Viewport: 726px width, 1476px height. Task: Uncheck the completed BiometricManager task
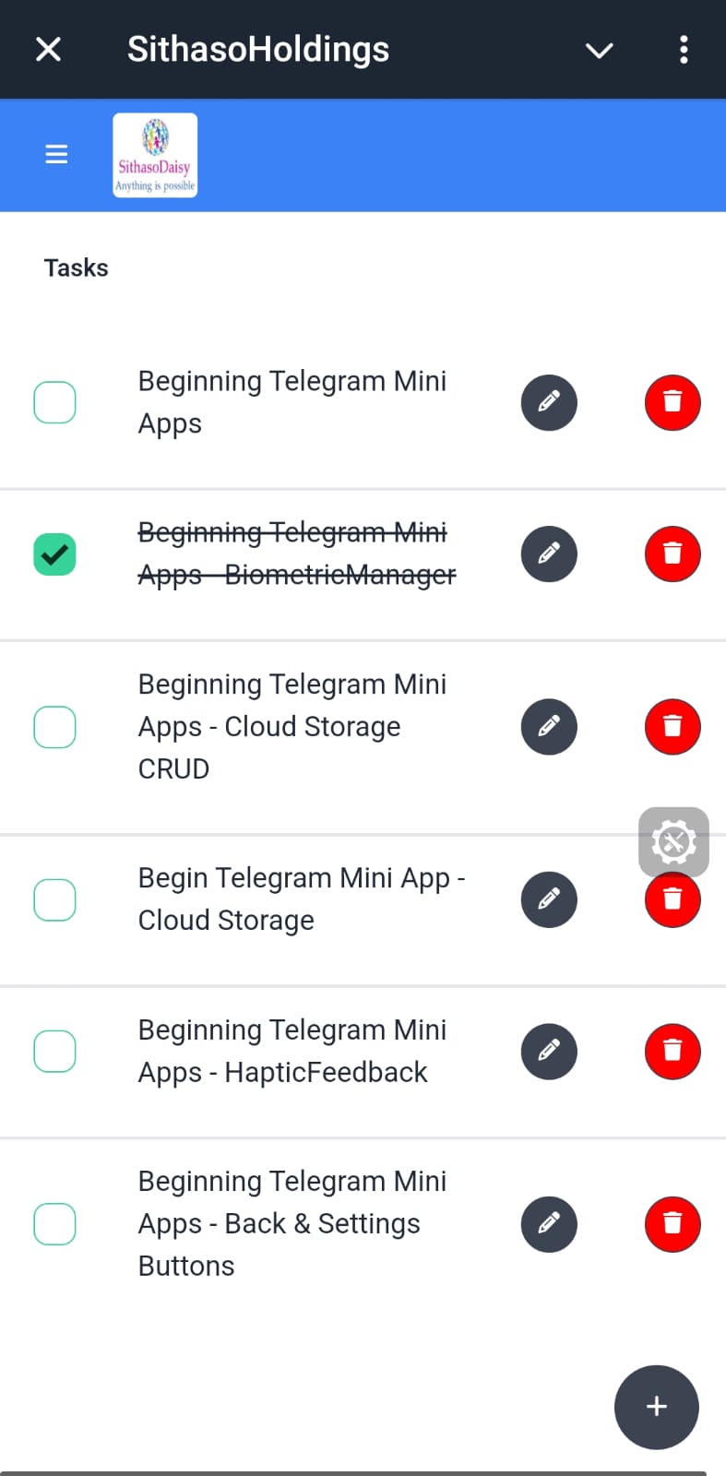54,554
